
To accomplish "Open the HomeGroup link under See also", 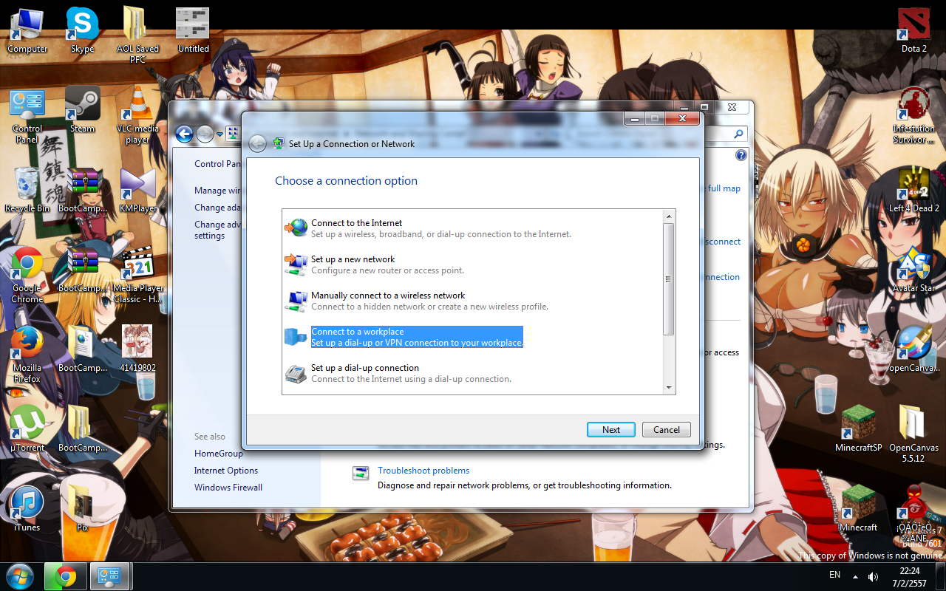I will tap(218, 454).
